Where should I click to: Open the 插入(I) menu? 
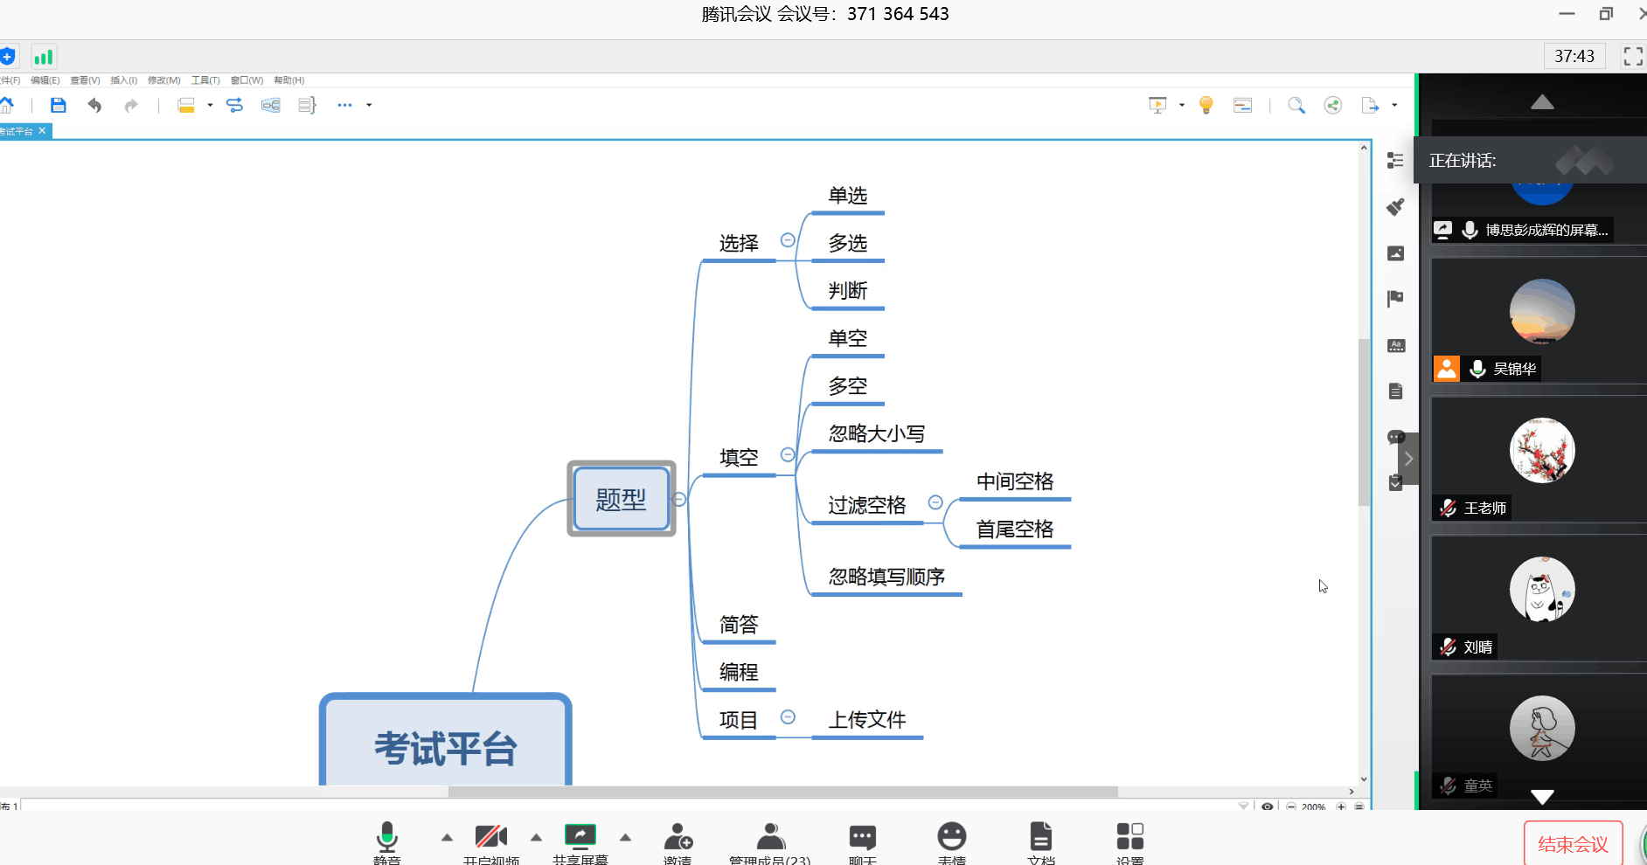pyautogui.click(x=123, y=80)
